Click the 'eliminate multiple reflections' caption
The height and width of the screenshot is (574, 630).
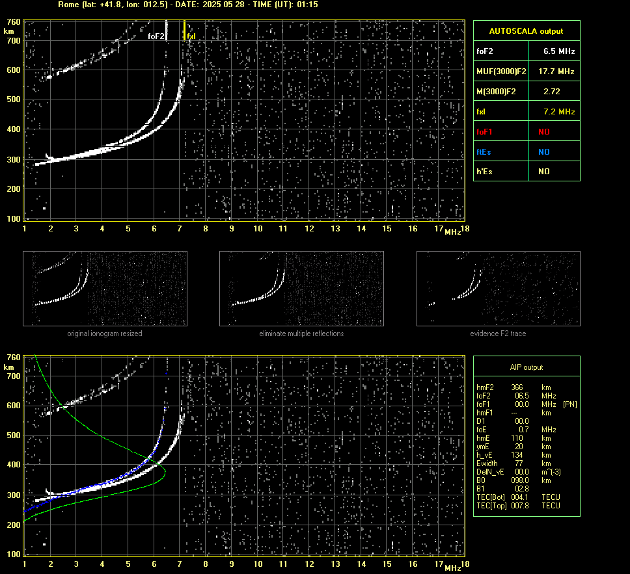(301, 333)
